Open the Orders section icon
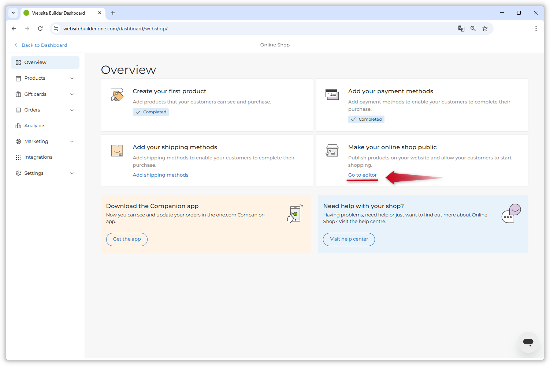The width and height of the screenshot is (550, 366). (x=18, y=110)
